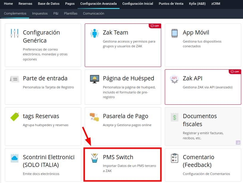Switch to the Comunicación tab
Image resolution: width=243 pixels, height=183 pixels.
click(93, 13)
